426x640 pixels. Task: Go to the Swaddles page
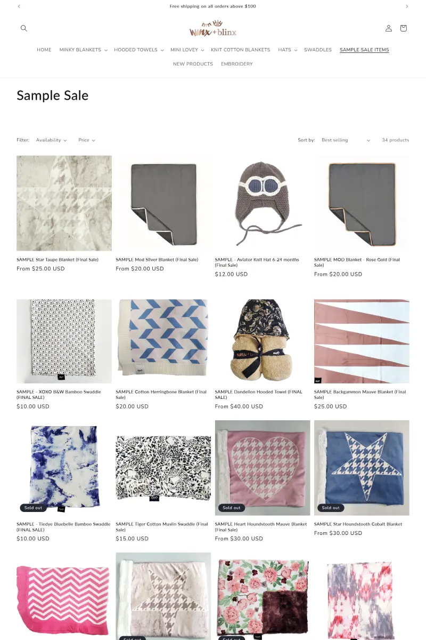click(x=318, y=50)
